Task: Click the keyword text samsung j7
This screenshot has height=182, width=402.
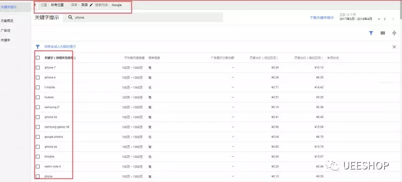Action: click(52, 107)
